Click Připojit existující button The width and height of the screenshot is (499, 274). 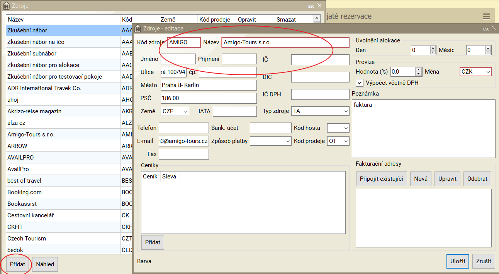(381, 179)
